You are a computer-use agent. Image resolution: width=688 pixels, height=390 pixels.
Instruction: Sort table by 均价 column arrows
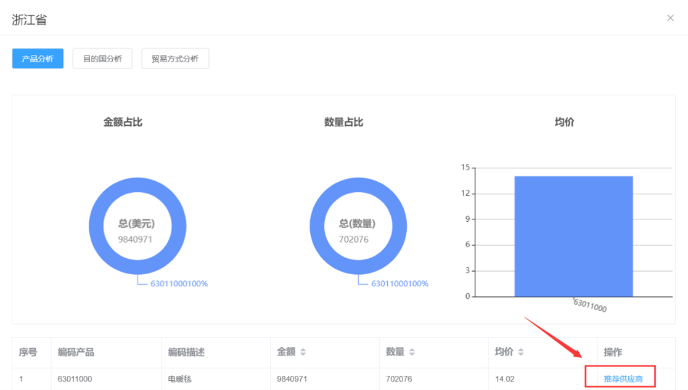coord(521,352)
